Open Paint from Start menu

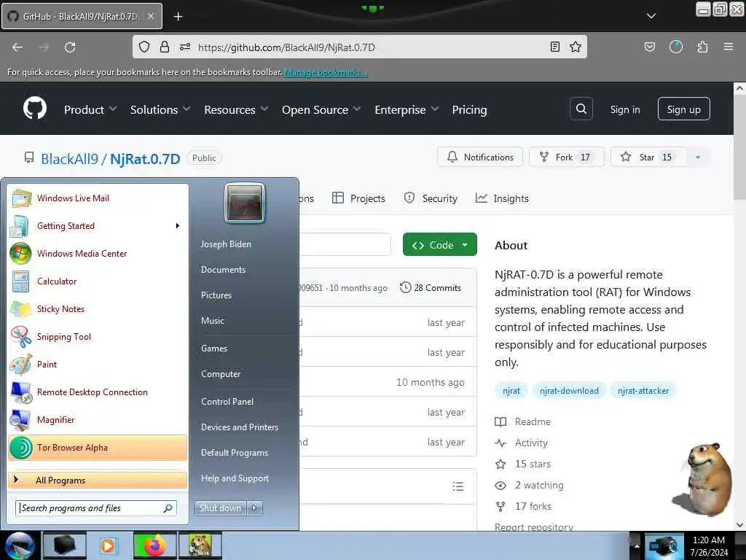pyautogui.click(x=98, y=365)
